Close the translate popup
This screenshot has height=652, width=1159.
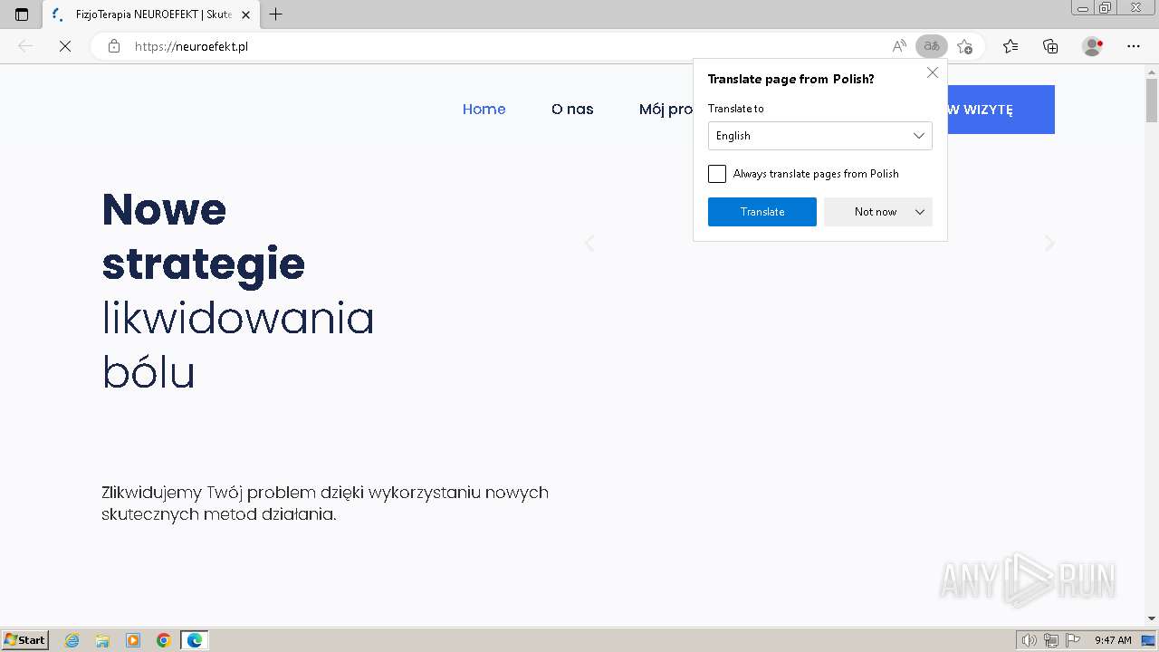point(933,72)
